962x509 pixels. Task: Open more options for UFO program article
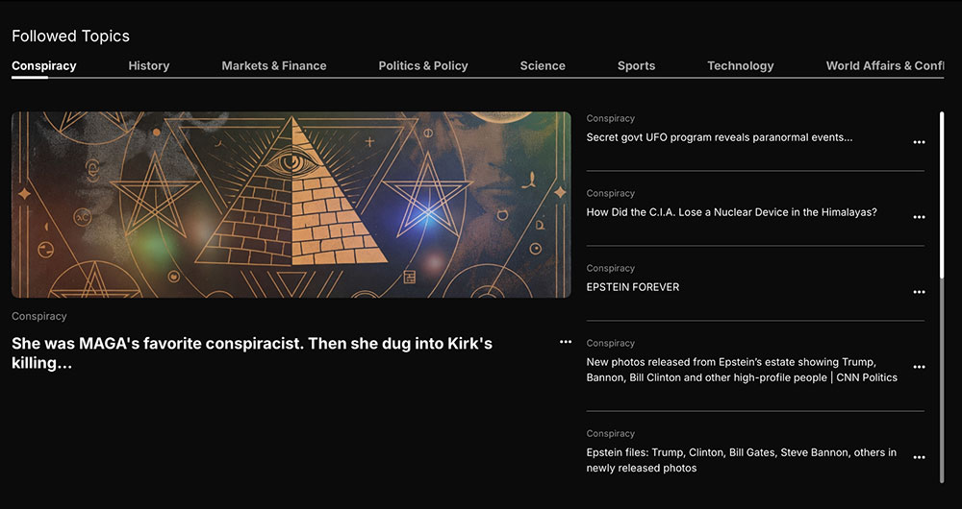point(919,142)
